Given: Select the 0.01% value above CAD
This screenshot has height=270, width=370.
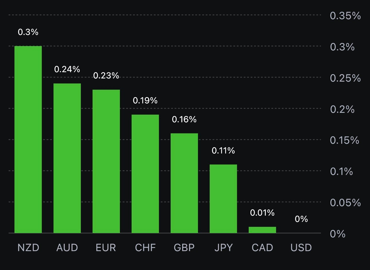Looking at the screenshot, I should pos(262,213).
